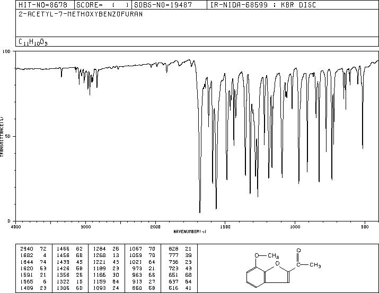
Task: Click the TRANSMITTANCE y-axis label
Action: tap(2, 137)
